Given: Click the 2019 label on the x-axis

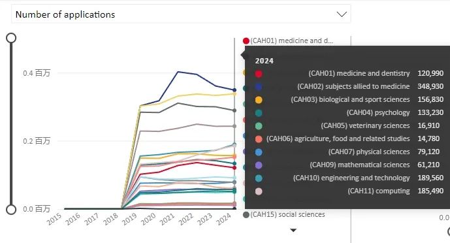Looking at the screenshot, I should 129,219.
